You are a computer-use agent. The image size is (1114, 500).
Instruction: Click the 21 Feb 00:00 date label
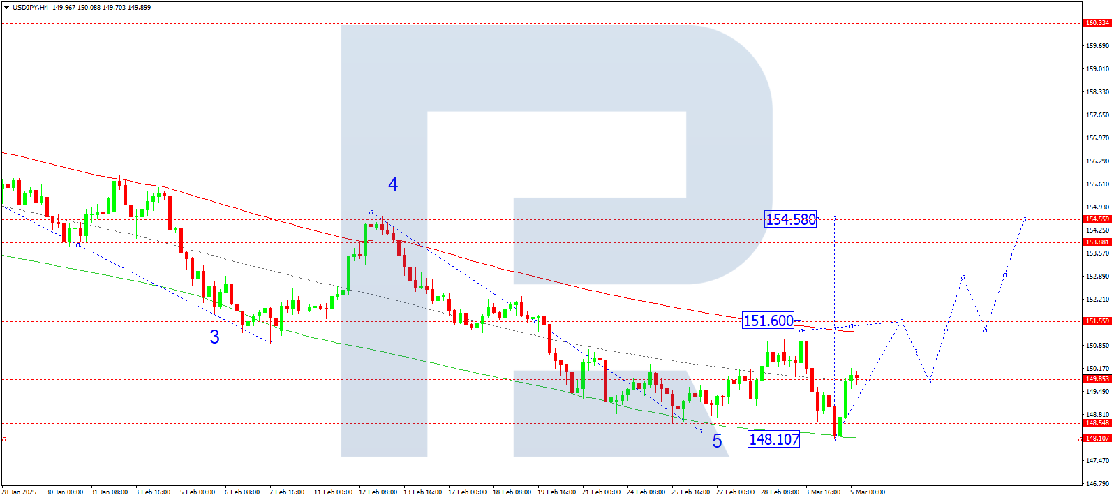(601, 492)
